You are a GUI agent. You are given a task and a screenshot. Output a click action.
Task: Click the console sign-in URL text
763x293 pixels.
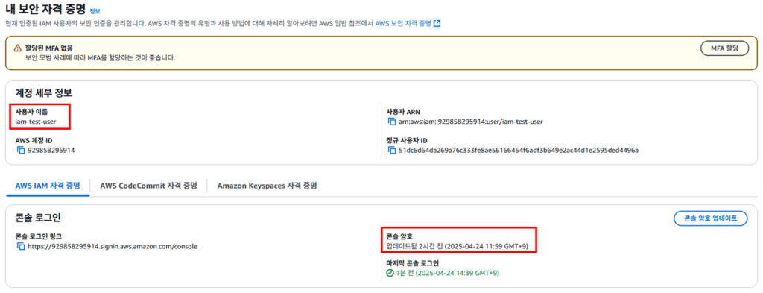click(113, 246)
